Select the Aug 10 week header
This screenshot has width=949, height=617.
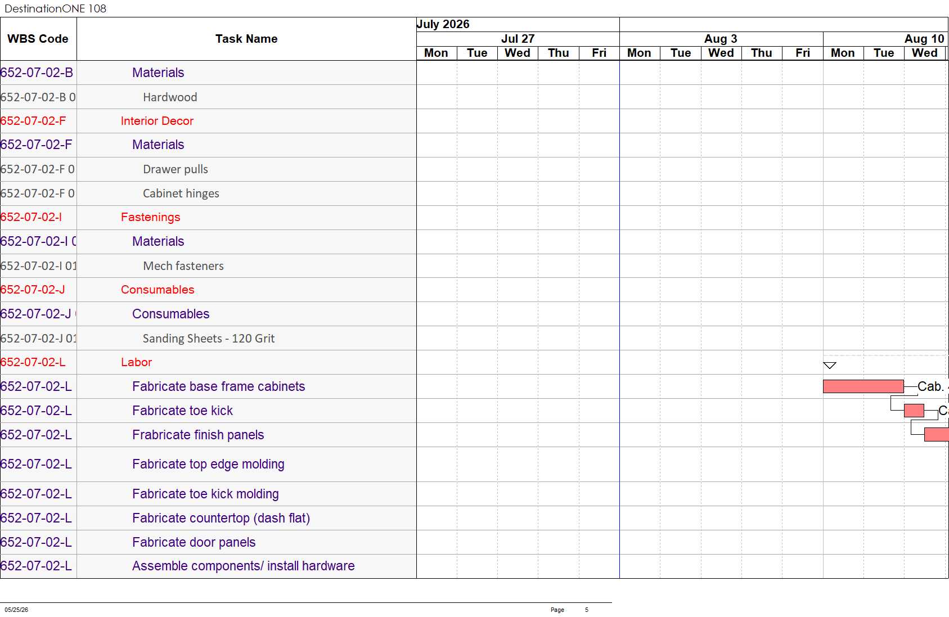pos(886,39)
